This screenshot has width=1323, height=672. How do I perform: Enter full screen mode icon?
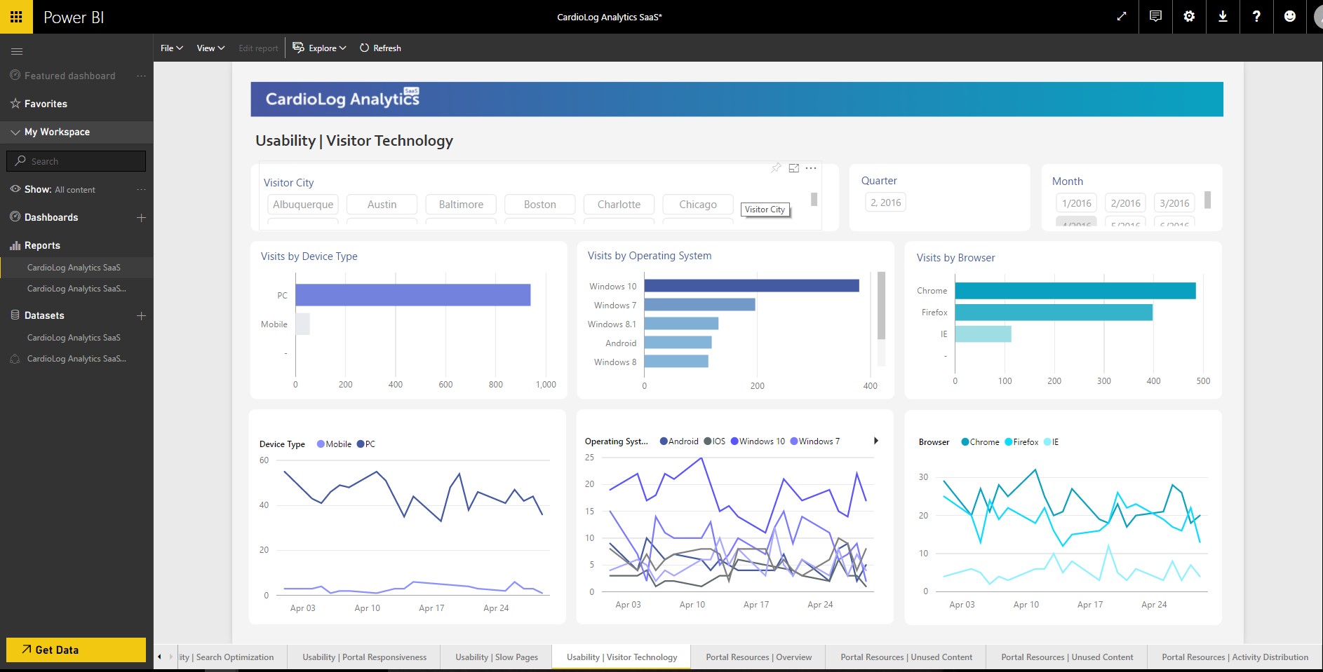pyautogui.click(x=1122, y=17)
